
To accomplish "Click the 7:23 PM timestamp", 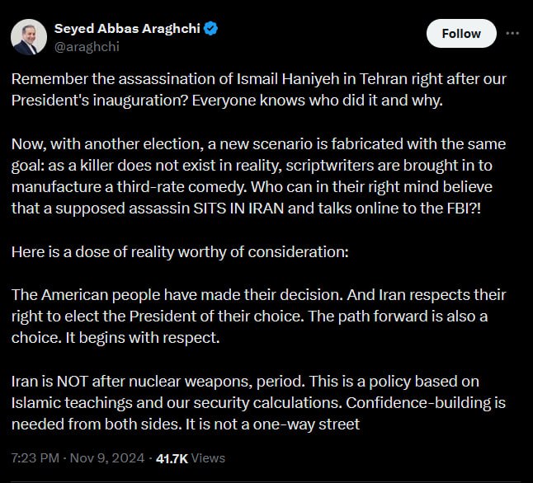I will coord(35,457).
